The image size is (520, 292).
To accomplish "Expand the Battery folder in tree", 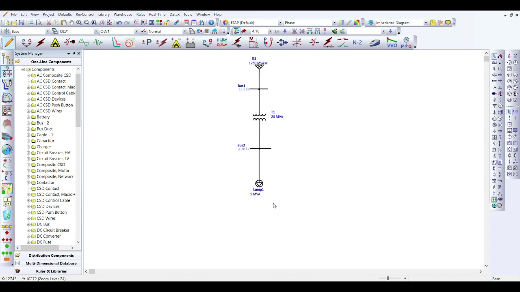I will [28, 117].
